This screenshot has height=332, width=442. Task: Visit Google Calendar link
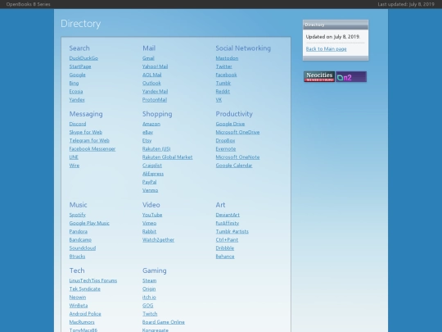click(234, 166)
